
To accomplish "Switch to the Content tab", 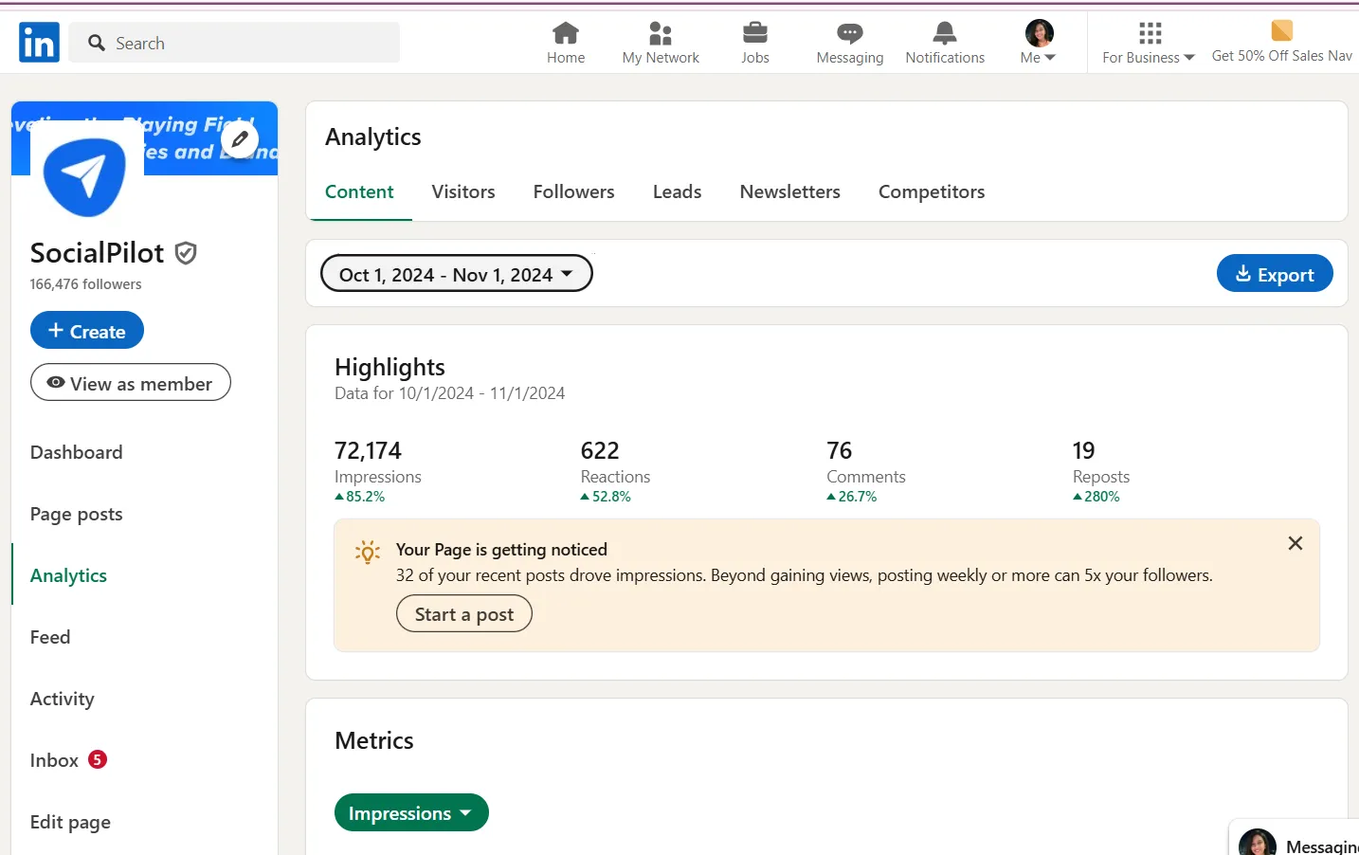I will coord(359,191).
